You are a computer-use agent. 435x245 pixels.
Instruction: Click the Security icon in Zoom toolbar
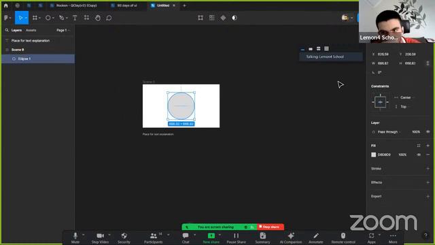[x=124, y=236]
